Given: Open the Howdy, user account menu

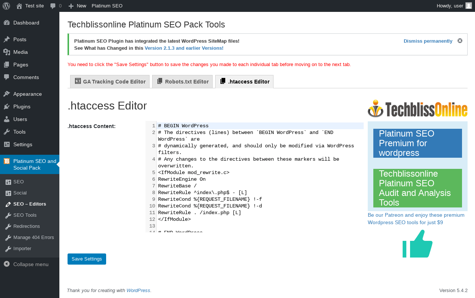Looking at the screenshot, I should pos(450,6).
